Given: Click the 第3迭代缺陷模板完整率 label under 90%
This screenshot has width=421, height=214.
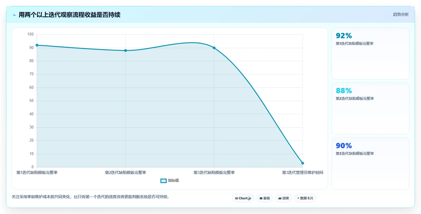Looking at the screenshot, I should point(355,154).
